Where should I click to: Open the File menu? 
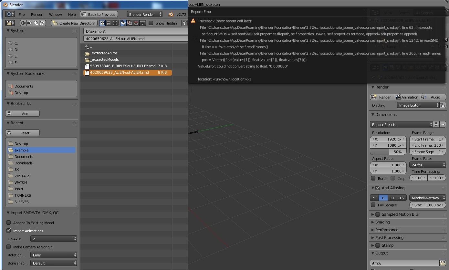(22, 15)
